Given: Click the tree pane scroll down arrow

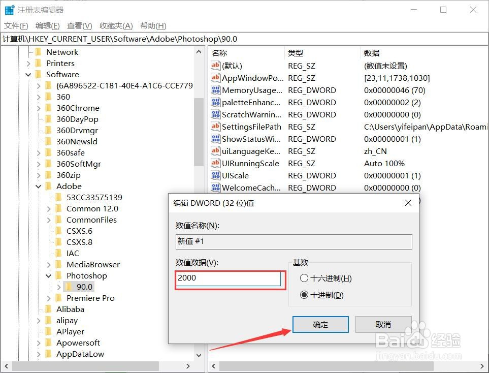Looking at the screenshot, I should point(199,355).
